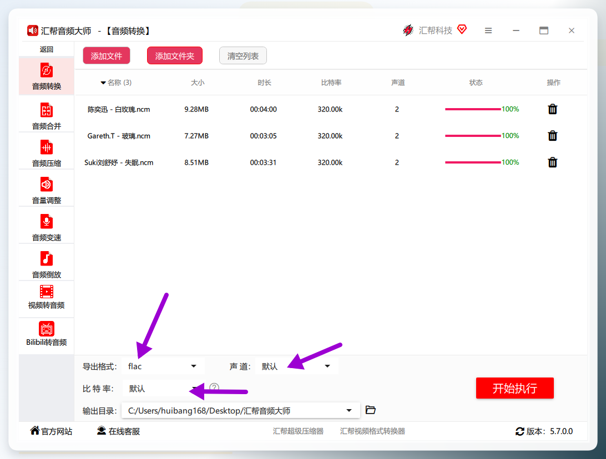Screen dimensions: 606x459
Task: Open the hamburger menu in title bar
Action: [x=488, y=30]
